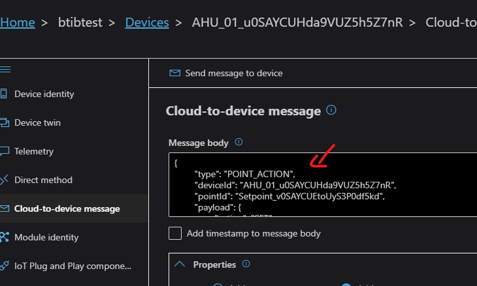Click the IoT Plug and Play icon

coord(3,266)
